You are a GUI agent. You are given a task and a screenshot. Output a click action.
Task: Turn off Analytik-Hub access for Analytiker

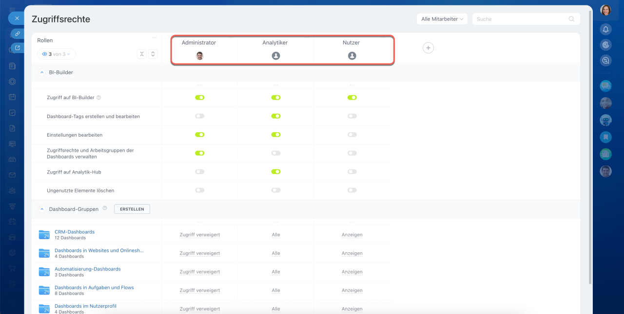tap(276, 172)
